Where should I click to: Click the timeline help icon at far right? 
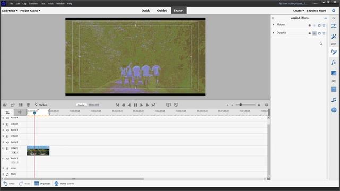(x=266, y=105)
